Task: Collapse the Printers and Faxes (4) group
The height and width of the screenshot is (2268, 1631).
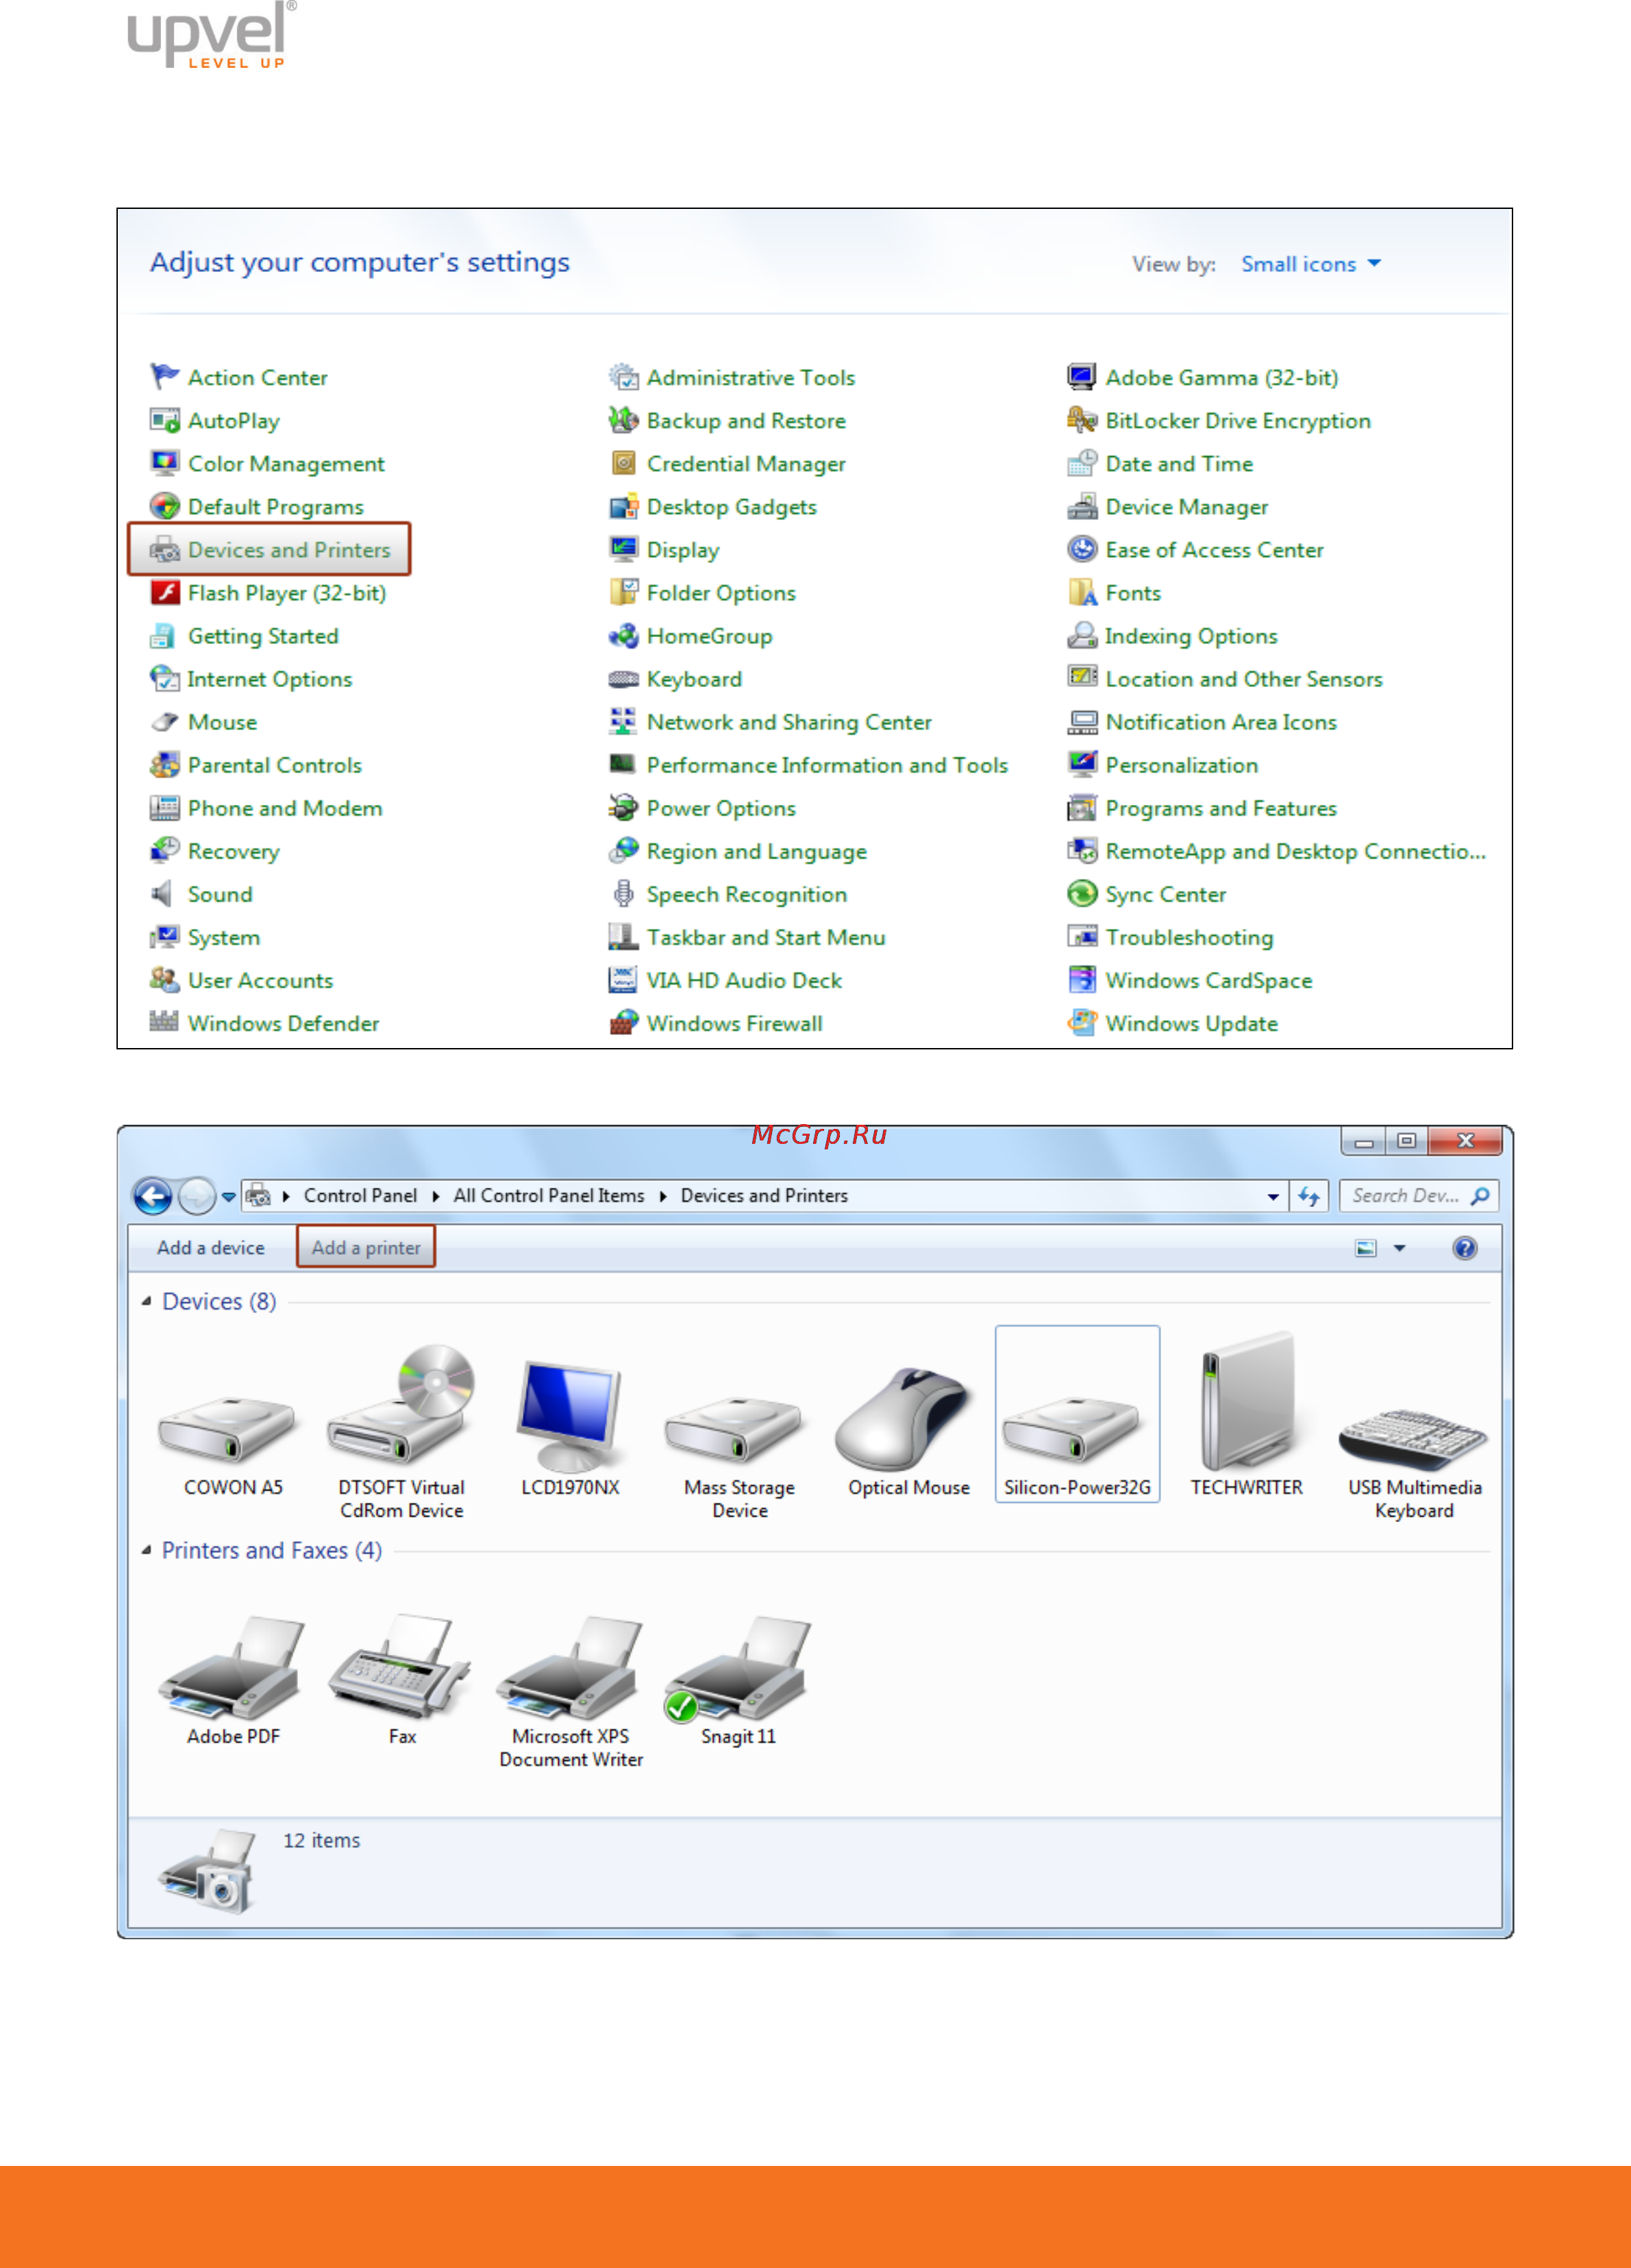Action: (x=146, y=1550)
